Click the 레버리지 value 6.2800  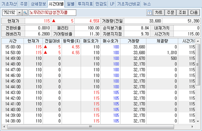44,34
